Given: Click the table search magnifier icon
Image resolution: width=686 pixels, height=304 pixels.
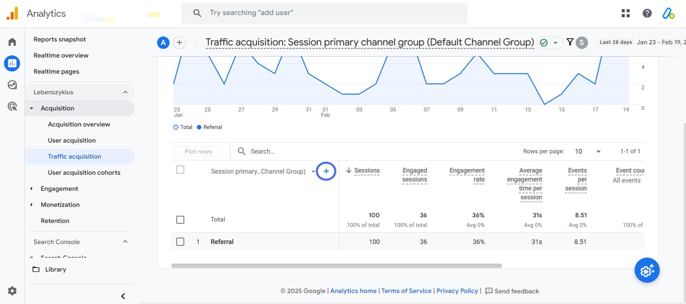Looking at the screenshot, I should coord(242,151).
